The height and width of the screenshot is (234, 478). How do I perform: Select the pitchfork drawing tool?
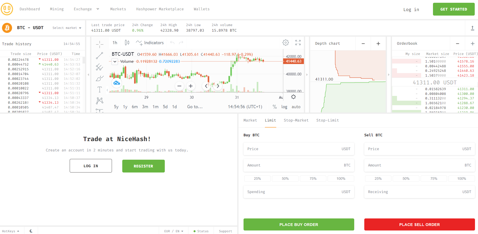pos(100,67)
